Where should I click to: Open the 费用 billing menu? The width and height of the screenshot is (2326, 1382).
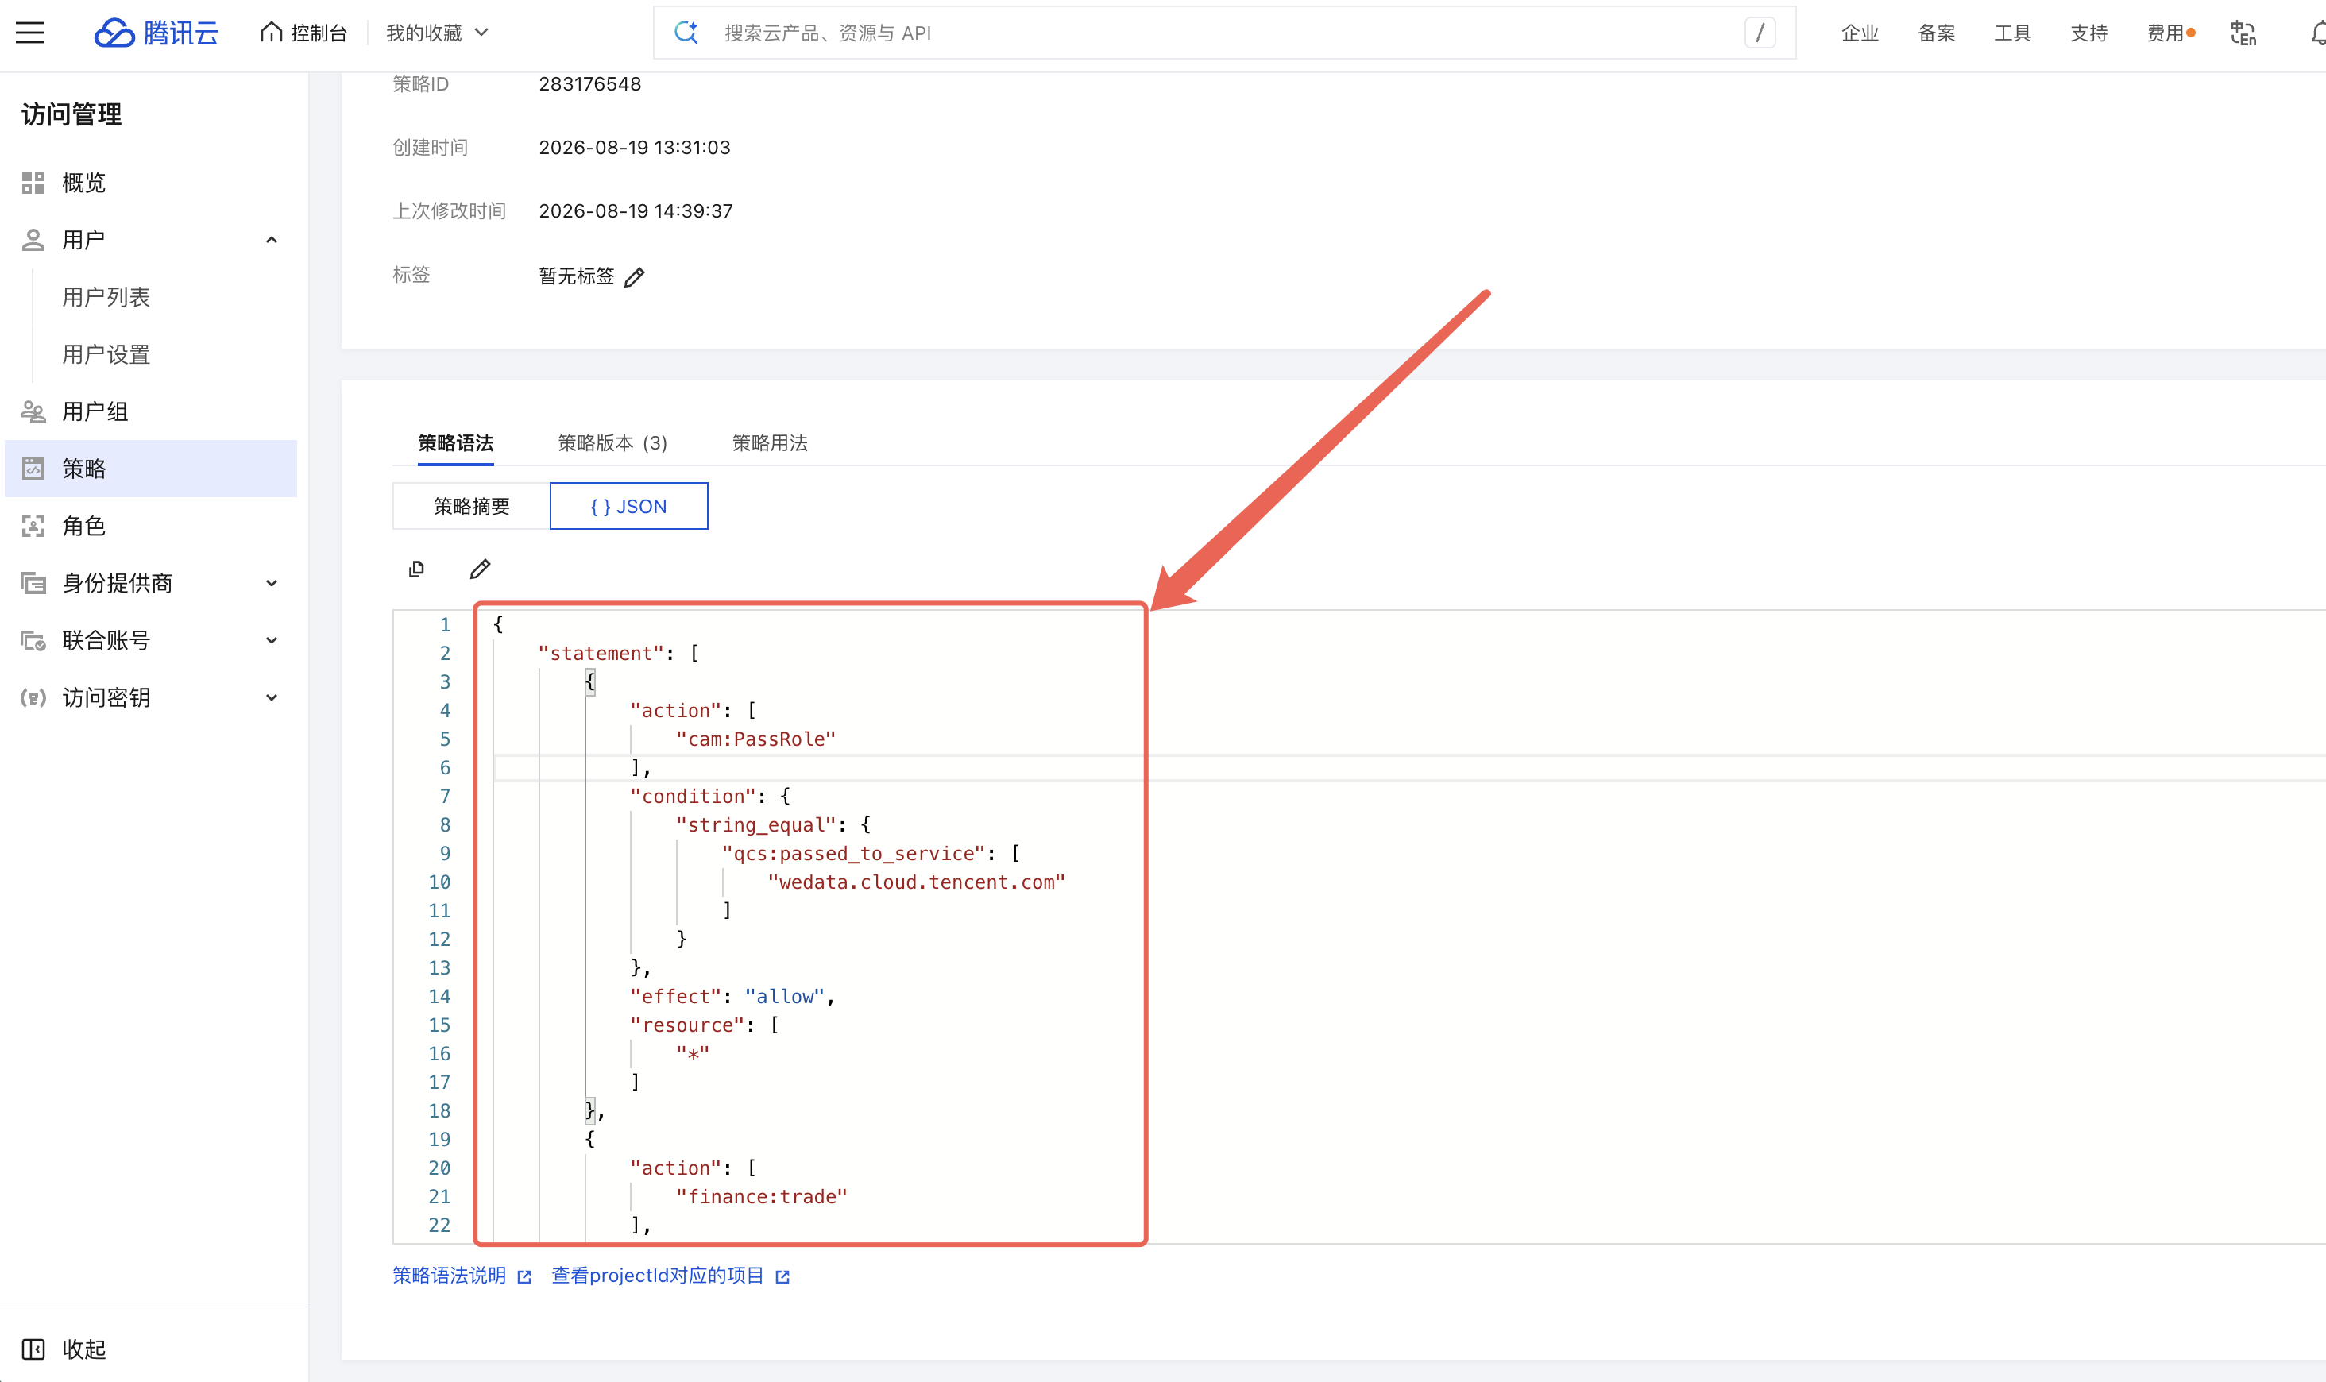click(2169, 33)
